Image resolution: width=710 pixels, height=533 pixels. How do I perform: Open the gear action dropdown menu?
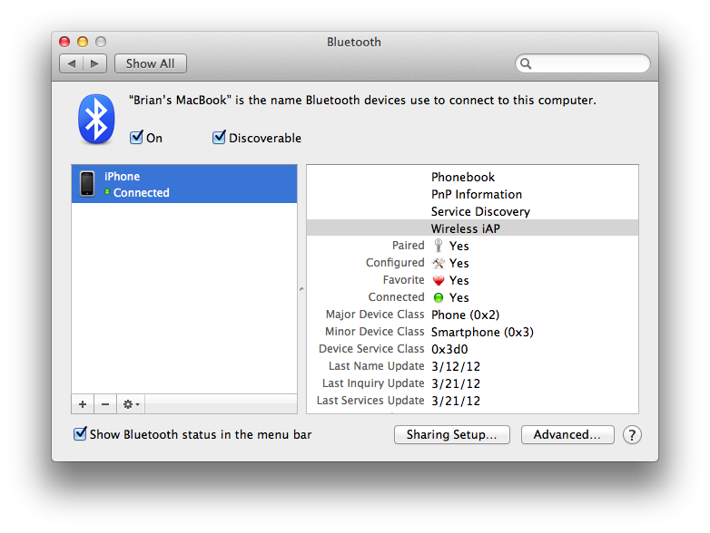131,404
